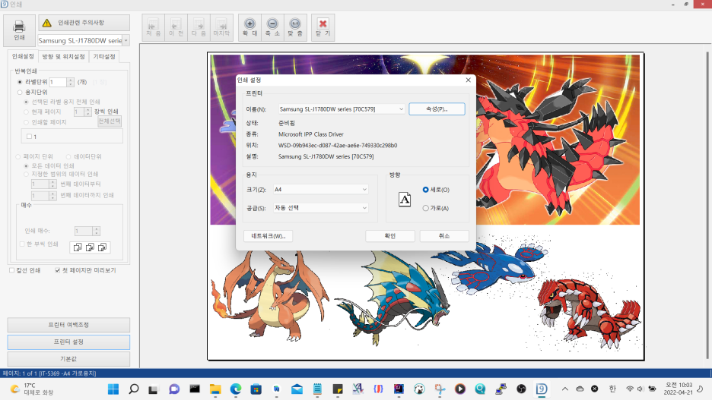Select the first collate copies icon

(x=78, y=247)
